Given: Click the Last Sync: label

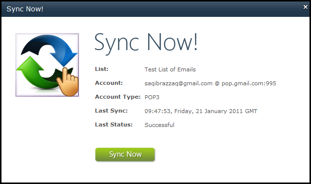Looking at the screenshot, I should click(111, 111).
